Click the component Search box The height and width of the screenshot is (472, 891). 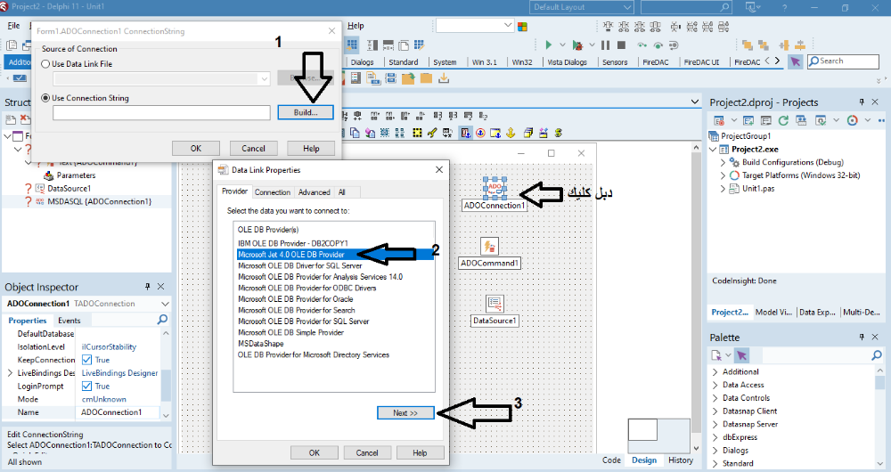(x=843, y=61)
